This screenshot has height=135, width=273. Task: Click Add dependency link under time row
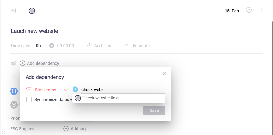click(39, 63)
